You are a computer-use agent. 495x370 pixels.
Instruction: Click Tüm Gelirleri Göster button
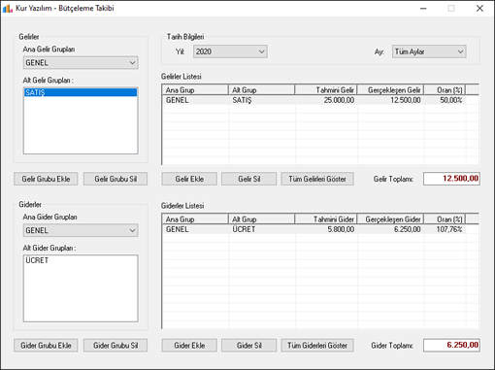(x=317, y=179)
